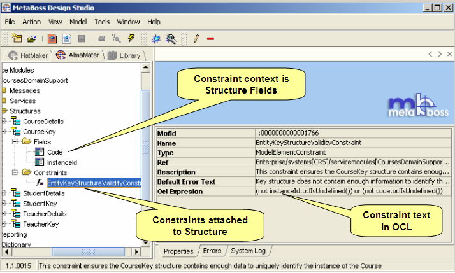Viewport: 455px width, 273px height.
Task: Collapse the Fields folder node
Action: click(x=15, y=142)
